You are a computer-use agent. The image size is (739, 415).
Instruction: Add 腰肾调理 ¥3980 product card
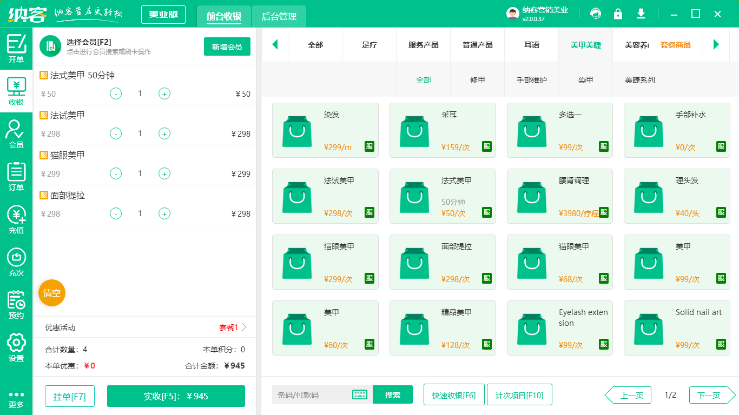click(560, 196)
